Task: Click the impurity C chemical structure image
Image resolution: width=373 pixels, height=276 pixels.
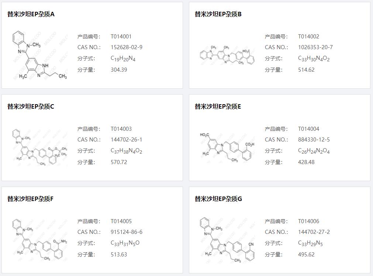Action: click(39, 148)
